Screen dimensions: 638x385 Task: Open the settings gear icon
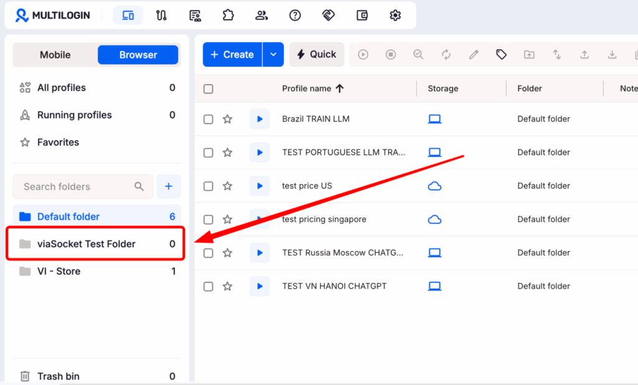[395, 16]
